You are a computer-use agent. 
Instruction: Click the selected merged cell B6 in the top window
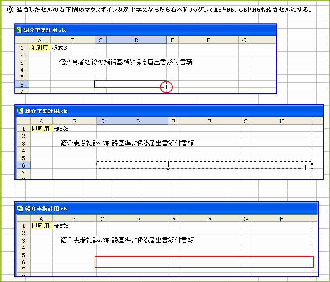(x=129, y=84)
